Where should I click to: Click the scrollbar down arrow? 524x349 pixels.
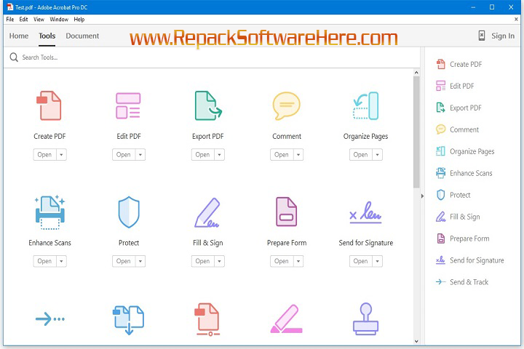click(x=416, y=341)
